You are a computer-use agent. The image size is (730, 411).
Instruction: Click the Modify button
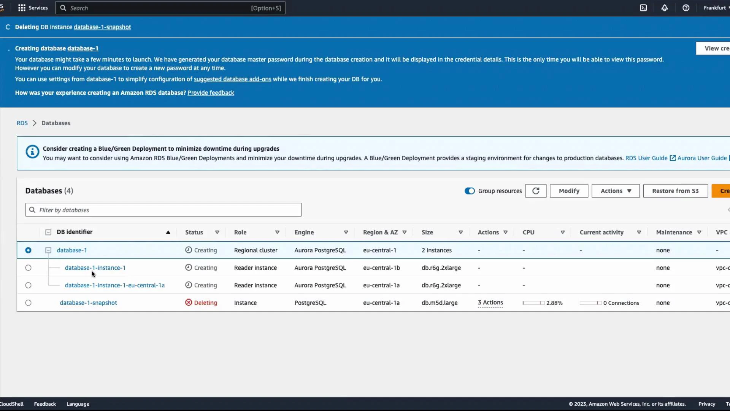(568, 191)
